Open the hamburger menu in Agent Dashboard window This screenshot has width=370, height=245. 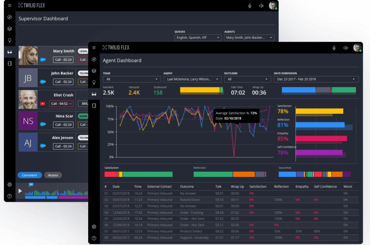click(94, 47)
